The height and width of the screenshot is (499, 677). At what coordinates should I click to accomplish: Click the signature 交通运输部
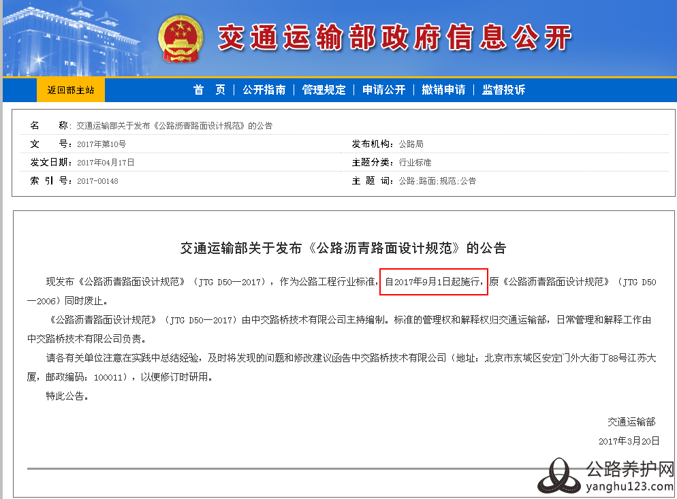pyautogui.click(x=631, y=421)
